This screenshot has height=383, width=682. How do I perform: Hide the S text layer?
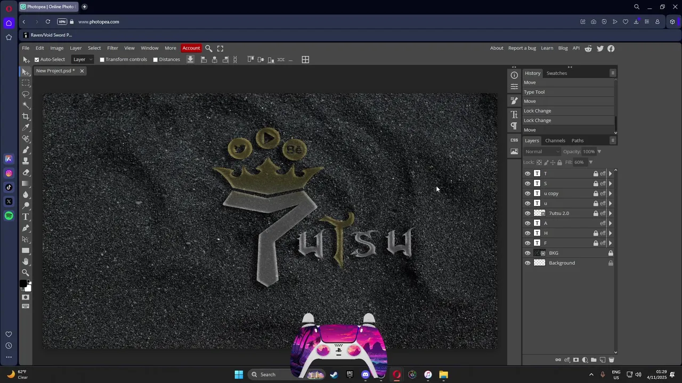click(x=527, y=184)
